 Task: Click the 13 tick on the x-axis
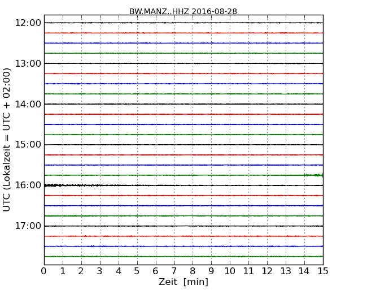[x=286, y=271]
